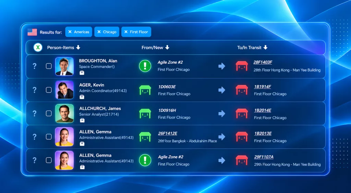Click briefcase icon in Gemma row with 1B2013E

[x=82, y=144]
